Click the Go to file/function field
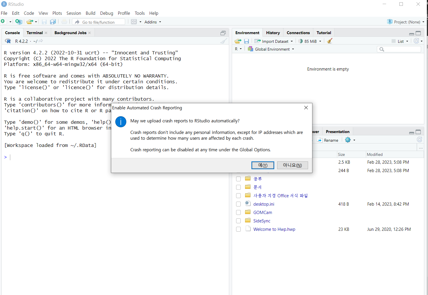The image size is (428, 295). pyautogui.click(x=99, y=22)
